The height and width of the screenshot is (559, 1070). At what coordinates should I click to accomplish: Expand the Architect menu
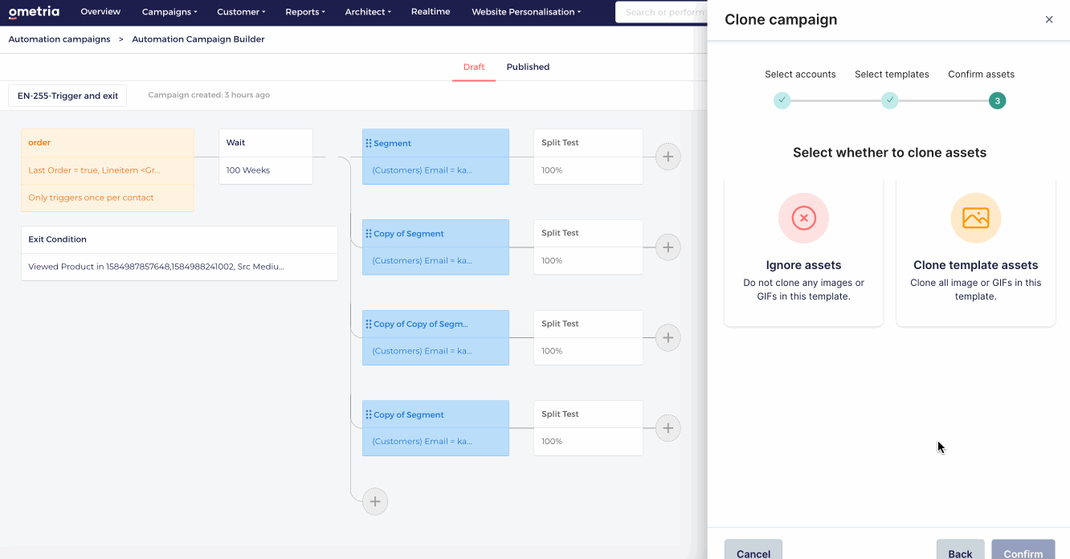(368, 12)
